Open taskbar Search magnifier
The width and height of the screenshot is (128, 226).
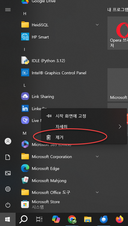click(x=23, y=219)
